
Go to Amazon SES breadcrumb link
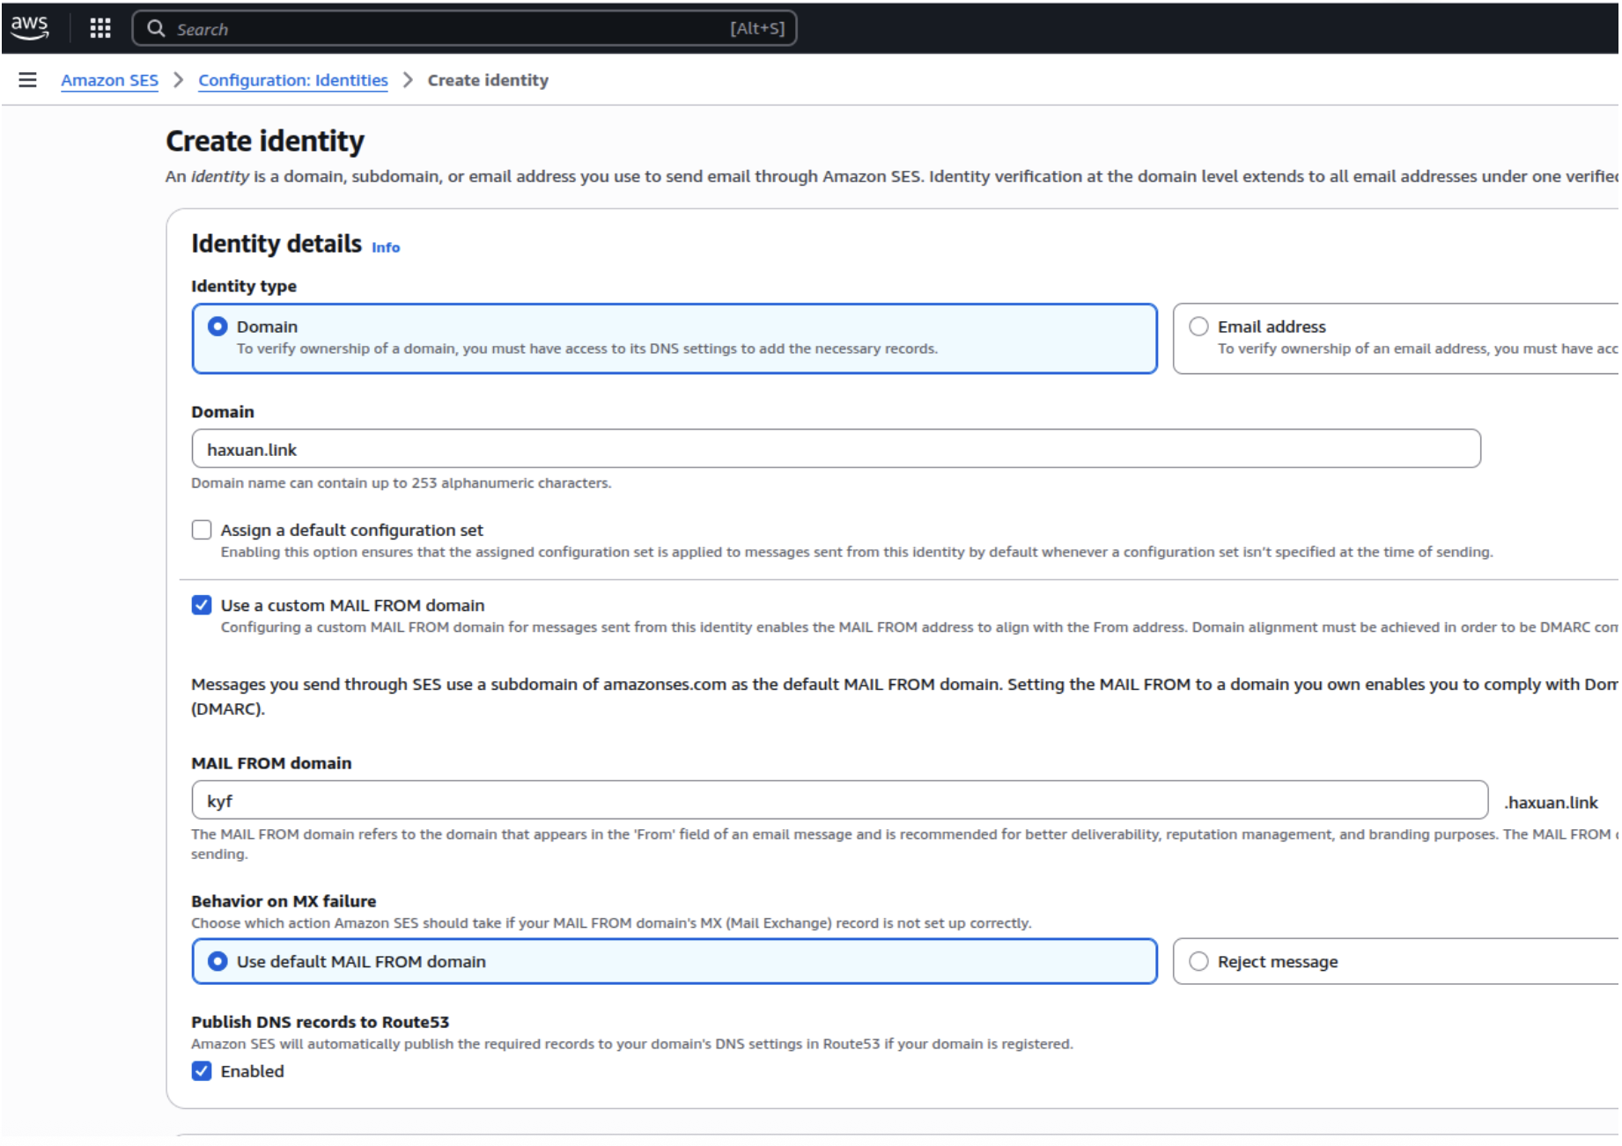109,80
